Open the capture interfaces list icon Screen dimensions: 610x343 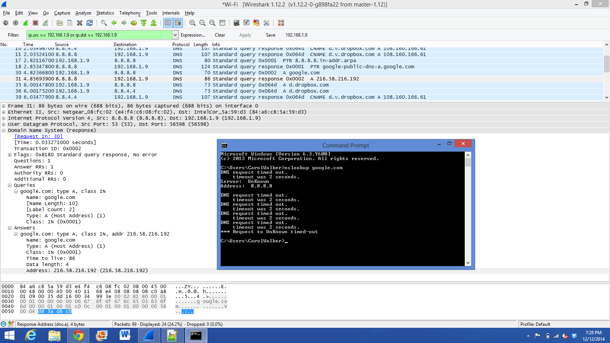(x=6, y=23)
